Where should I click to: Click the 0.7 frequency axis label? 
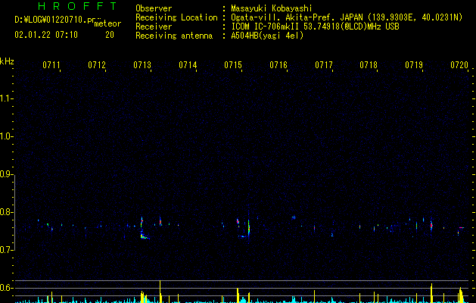pyautogui.click(x=7, y=250)
